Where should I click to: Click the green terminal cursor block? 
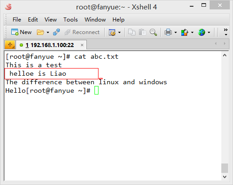tap(96, 90)
